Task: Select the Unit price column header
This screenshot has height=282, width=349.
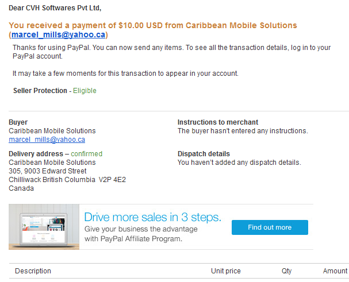Action: point(226,271)
